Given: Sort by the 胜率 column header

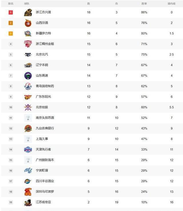Looking at the screenshot, I should click(144, 4).
